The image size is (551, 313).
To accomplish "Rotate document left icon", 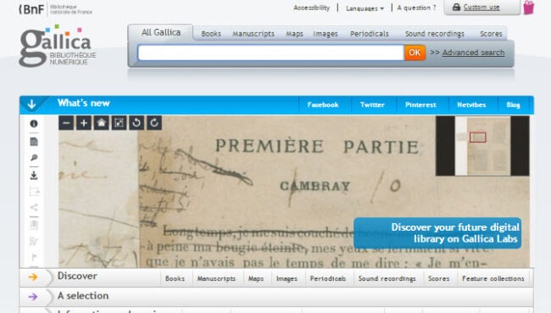I will [x=136, y=123].
